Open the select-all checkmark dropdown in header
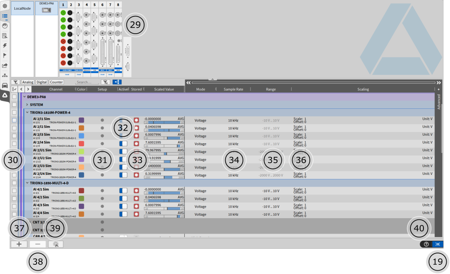Image resolution: width=450 pixels, height=274 pixels. pyautogui.click(x=14, y=90)
